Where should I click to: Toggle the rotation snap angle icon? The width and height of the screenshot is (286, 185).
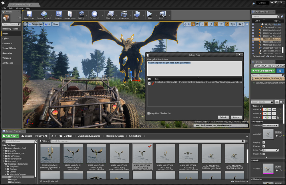(x=216, y=24)
